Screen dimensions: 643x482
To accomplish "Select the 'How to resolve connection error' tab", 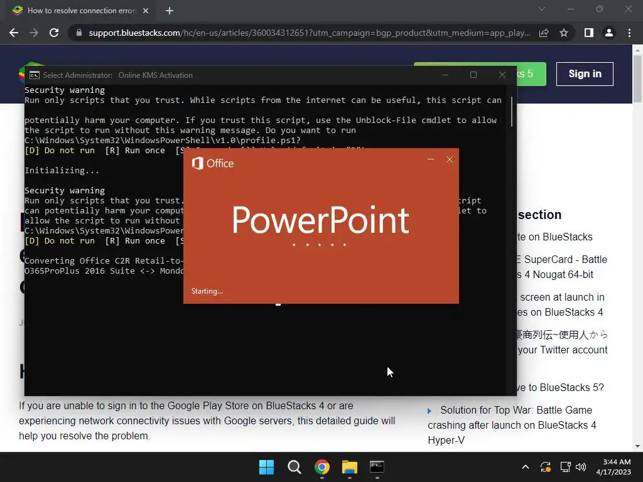I will coord(80,11).
